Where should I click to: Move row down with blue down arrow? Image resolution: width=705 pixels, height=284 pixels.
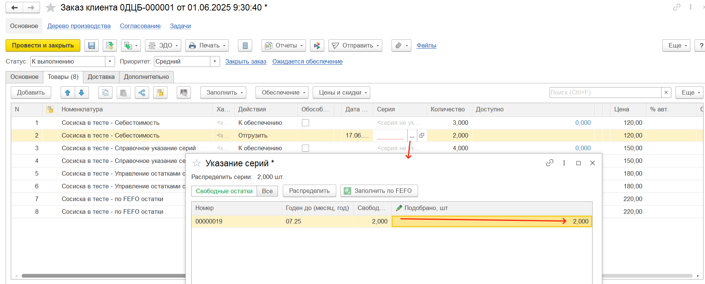tap(81, 93)
